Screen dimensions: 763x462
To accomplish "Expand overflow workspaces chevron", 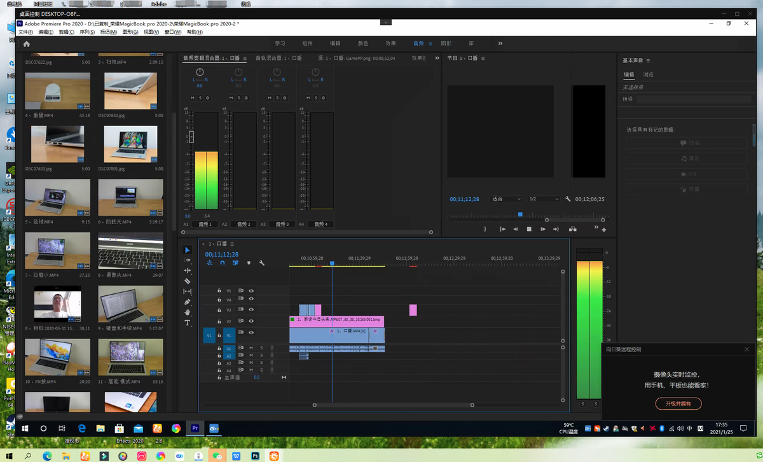I will pos(500,43).
